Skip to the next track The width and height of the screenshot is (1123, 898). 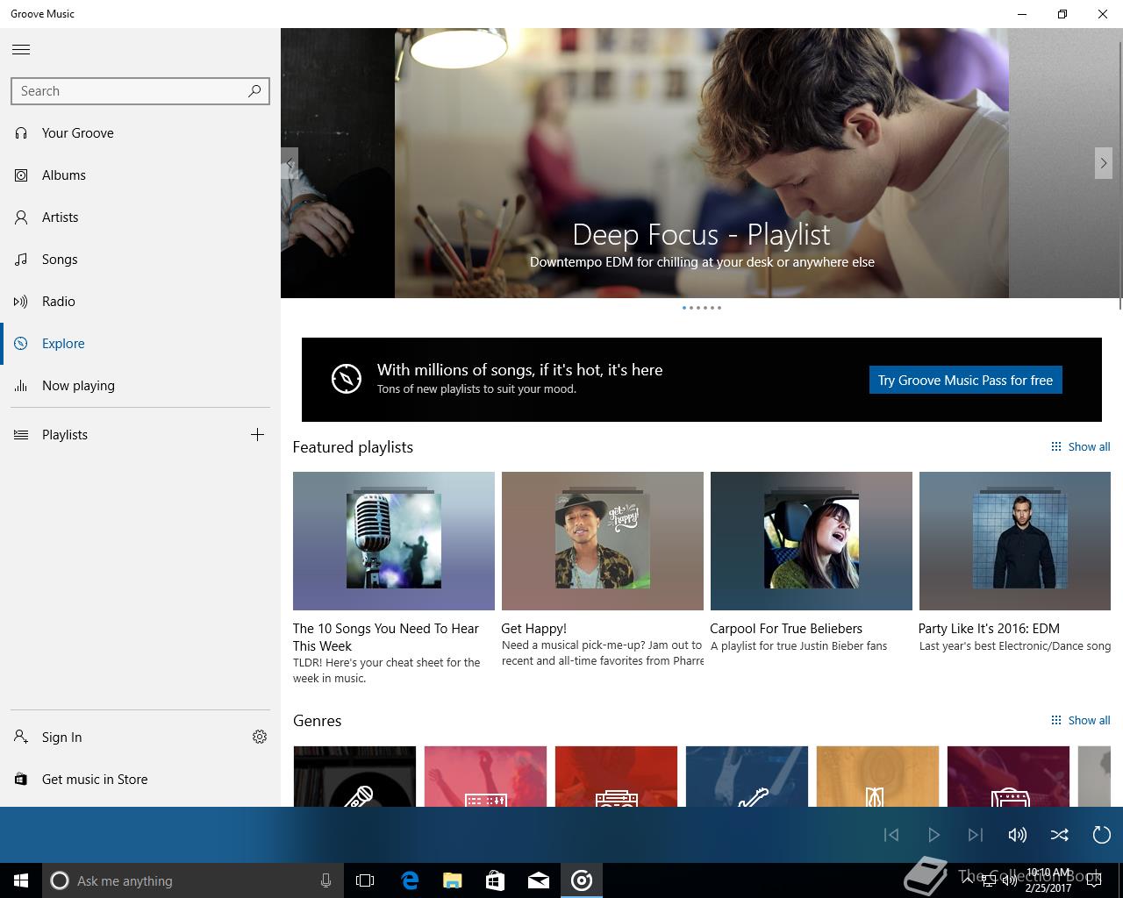pos(976,835)
